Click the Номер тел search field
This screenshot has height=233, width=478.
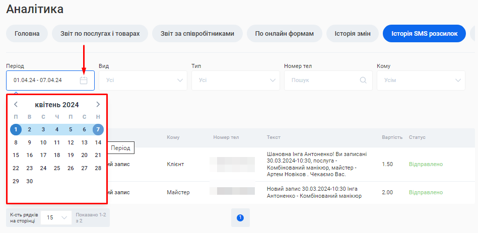tap(322, 80)
